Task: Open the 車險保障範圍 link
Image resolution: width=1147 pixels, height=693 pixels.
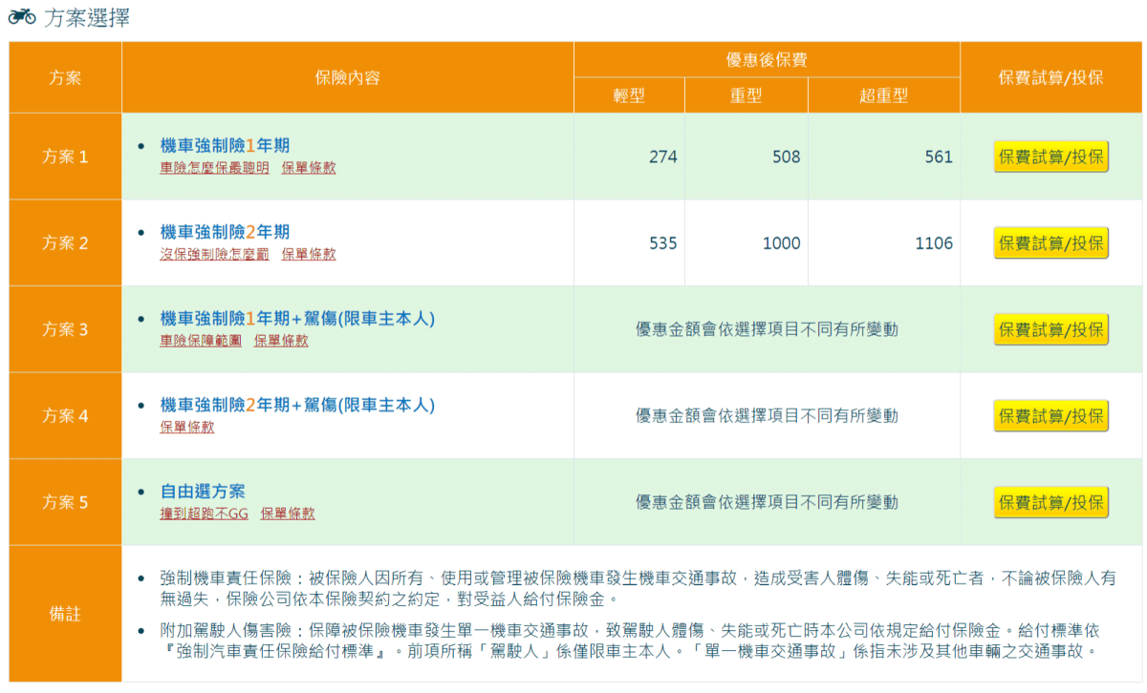Action: click(201, 340)
